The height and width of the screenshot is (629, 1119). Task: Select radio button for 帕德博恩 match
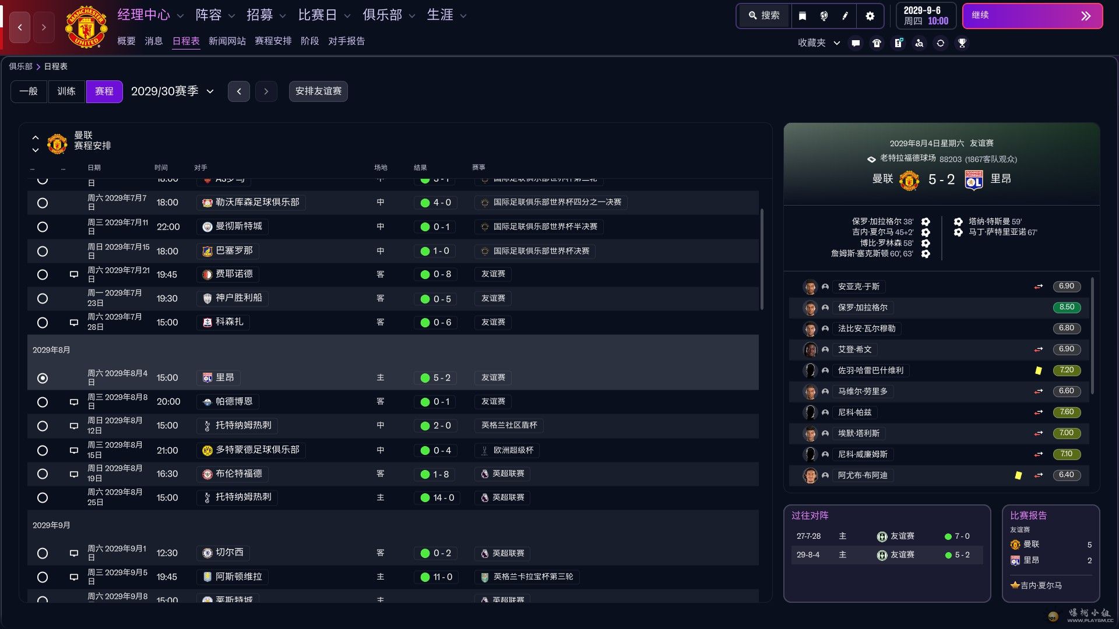click(43, 402)
